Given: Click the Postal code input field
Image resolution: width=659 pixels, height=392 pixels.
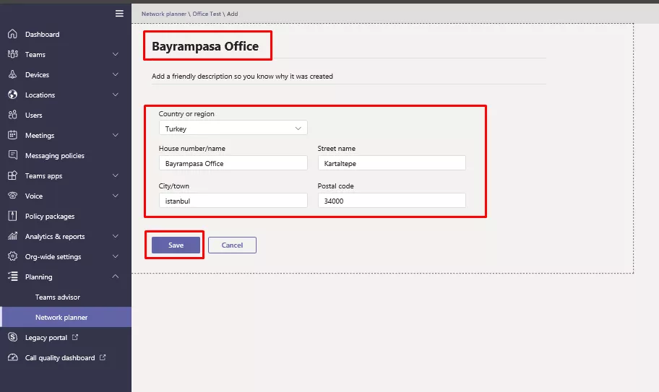Looking at the screenshot, I should click(392, 201).
